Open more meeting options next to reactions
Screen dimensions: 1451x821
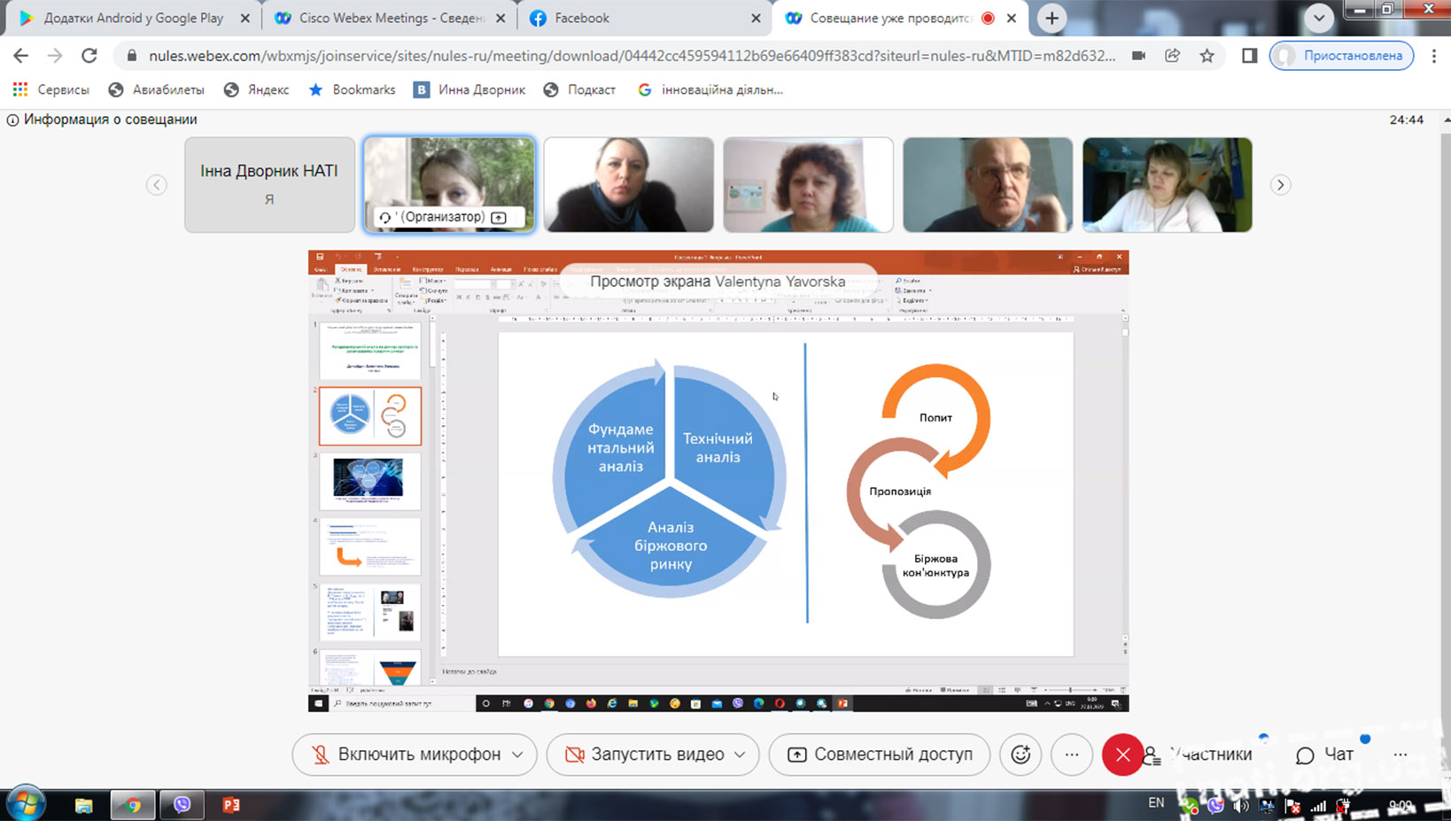pos(1072,755)
